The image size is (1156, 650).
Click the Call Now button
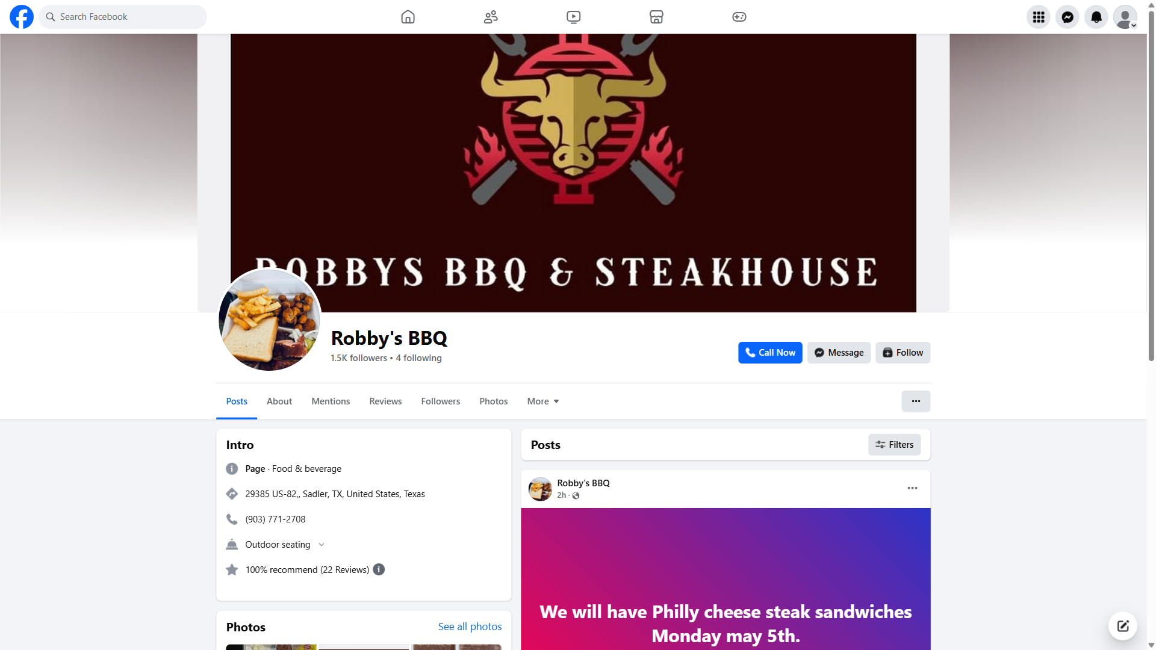[770, 353]
